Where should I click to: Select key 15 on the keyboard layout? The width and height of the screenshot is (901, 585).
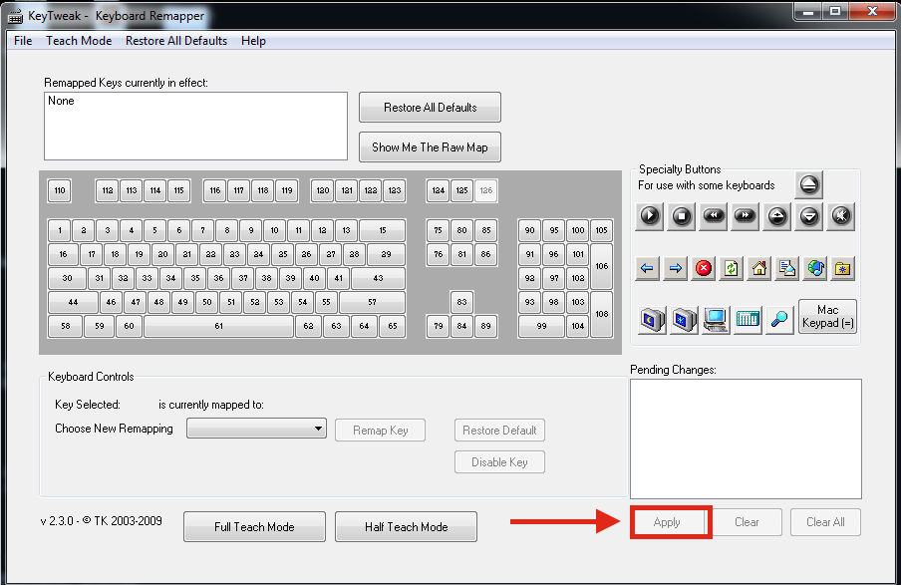click(383, 230)
